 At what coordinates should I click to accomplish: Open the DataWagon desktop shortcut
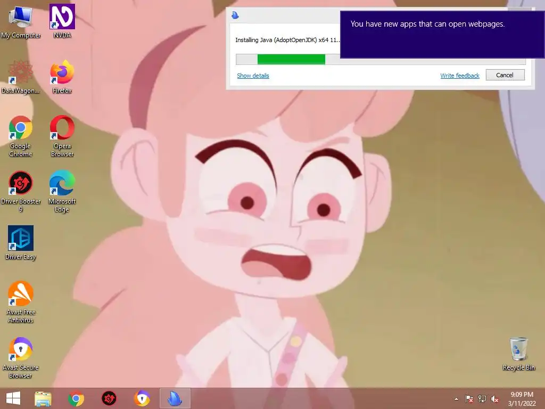click(21, 77)
